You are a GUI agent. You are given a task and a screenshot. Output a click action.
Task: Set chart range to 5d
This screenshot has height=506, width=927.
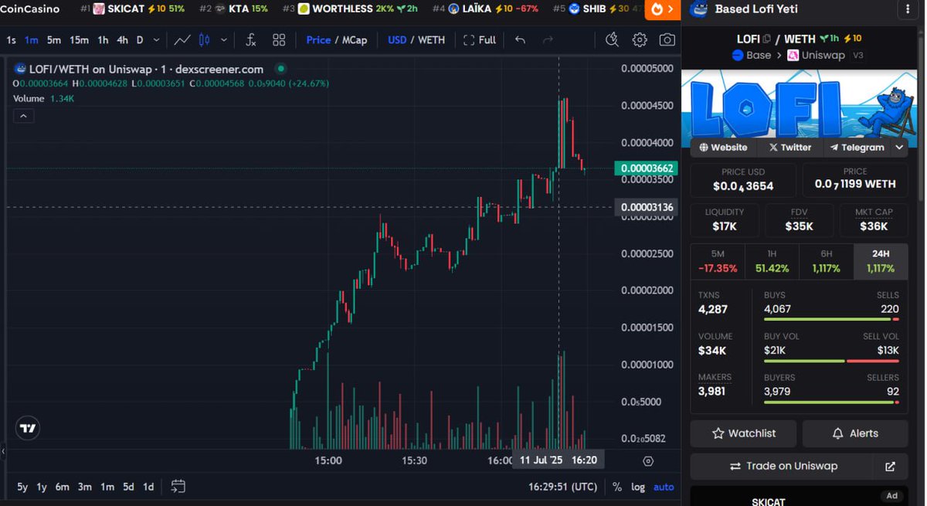point(128,487)
